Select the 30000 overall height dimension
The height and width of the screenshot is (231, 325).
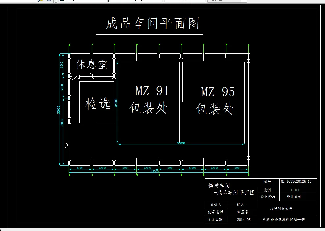coord(59,110)
